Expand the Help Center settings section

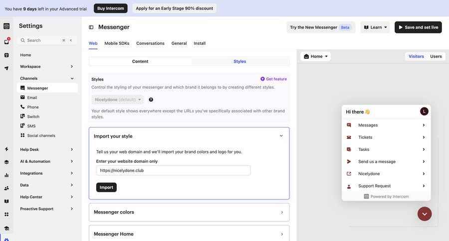(47, 197)
